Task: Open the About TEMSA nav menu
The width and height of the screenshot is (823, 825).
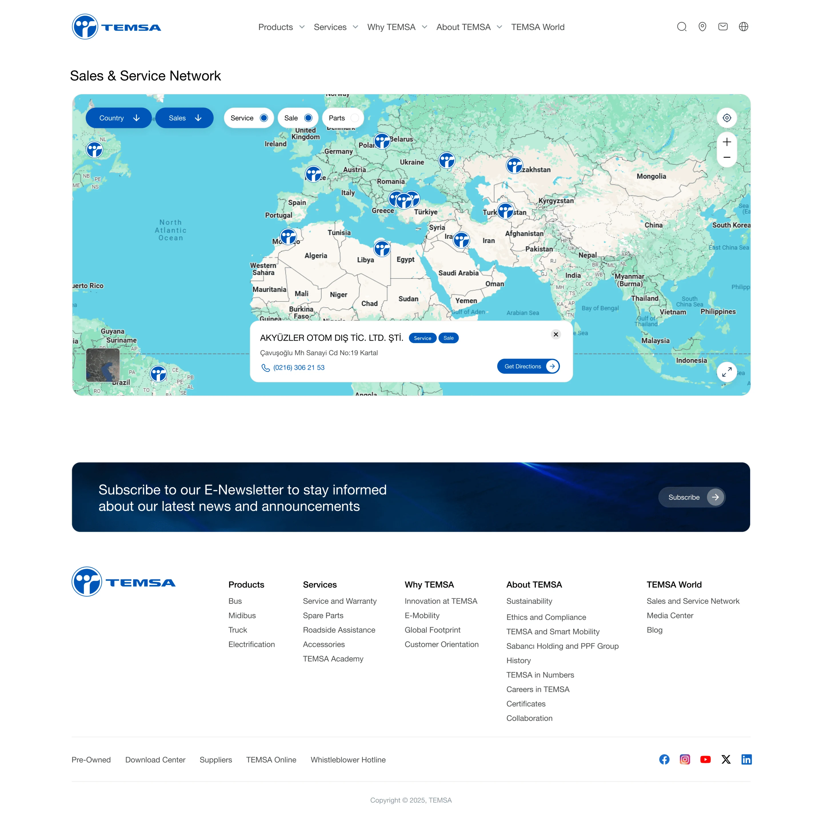Action: tap(464, 27)
